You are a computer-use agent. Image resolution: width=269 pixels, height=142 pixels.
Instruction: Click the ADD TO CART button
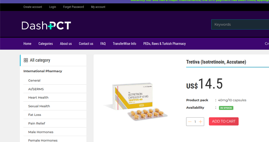coord(224,121)
